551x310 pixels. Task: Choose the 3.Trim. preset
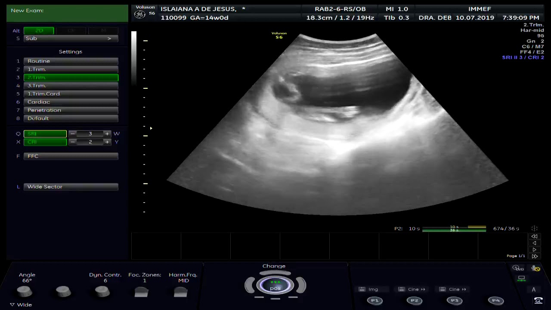(71, 86)
